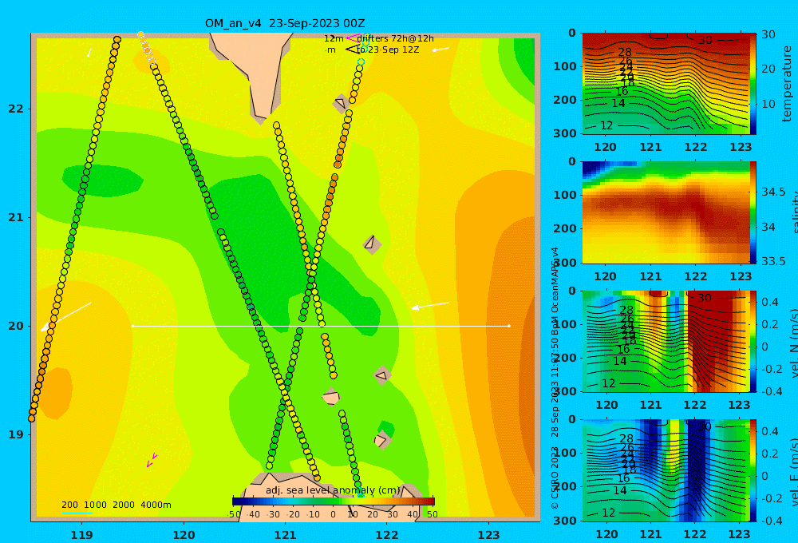Screen dimensions: 798x543
Task: Open the northward velocity cross-section panel
Action: [666, 341]
